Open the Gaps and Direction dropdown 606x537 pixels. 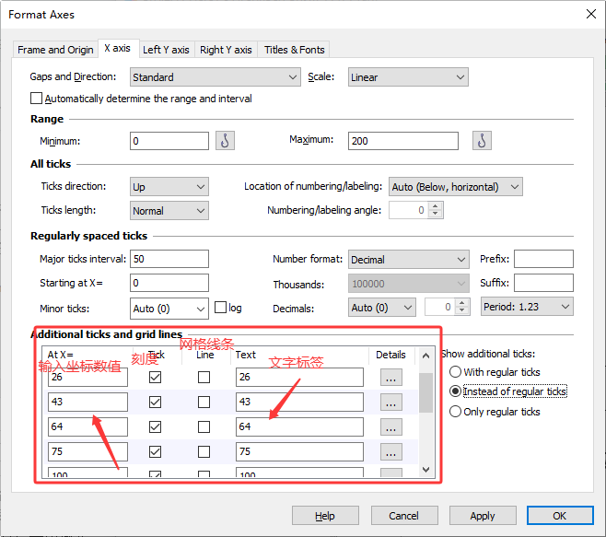pyautogui.click(x=216, y=77)
